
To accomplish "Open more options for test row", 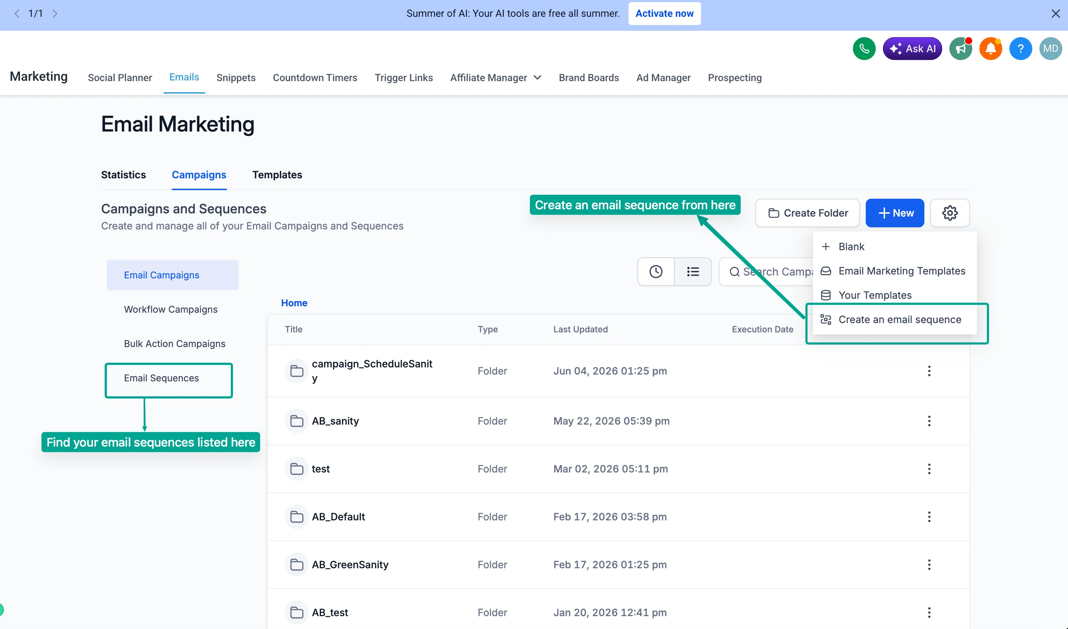I will point(929,469).
